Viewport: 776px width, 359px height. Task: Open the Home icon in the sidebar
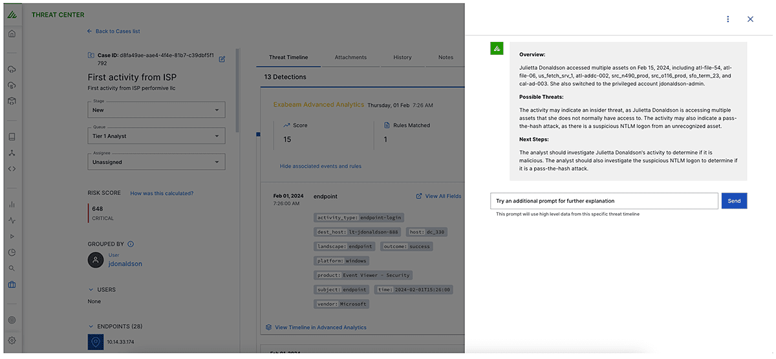click(x=12, y=34)
